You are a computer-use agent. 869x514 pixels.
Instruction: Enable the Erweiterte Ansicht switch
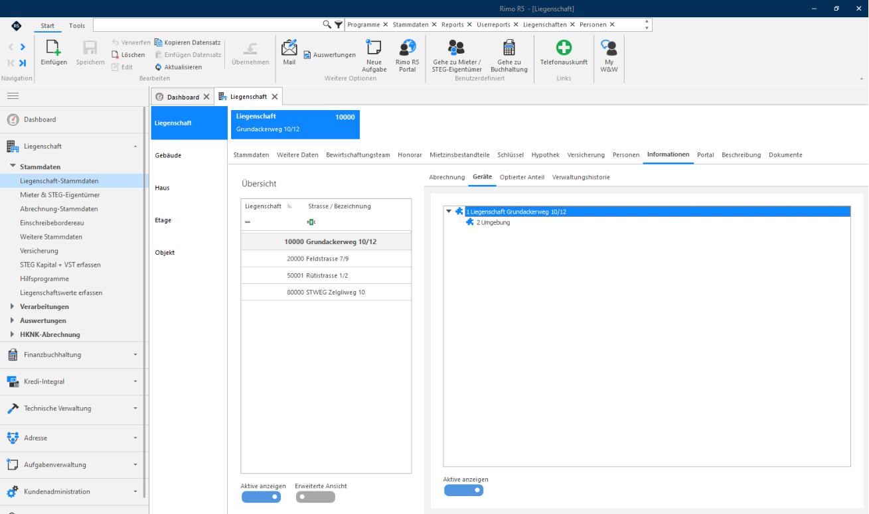pos(315,497)
